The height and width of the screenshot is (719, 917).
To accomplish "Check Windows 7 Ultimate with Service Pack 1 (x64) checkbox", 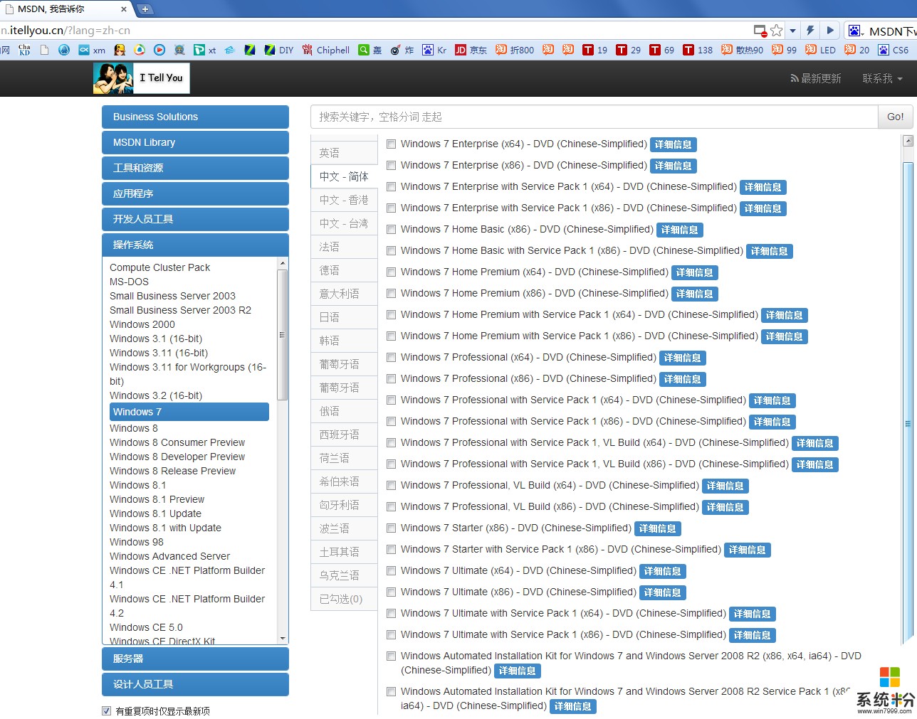I will (391, 613).
